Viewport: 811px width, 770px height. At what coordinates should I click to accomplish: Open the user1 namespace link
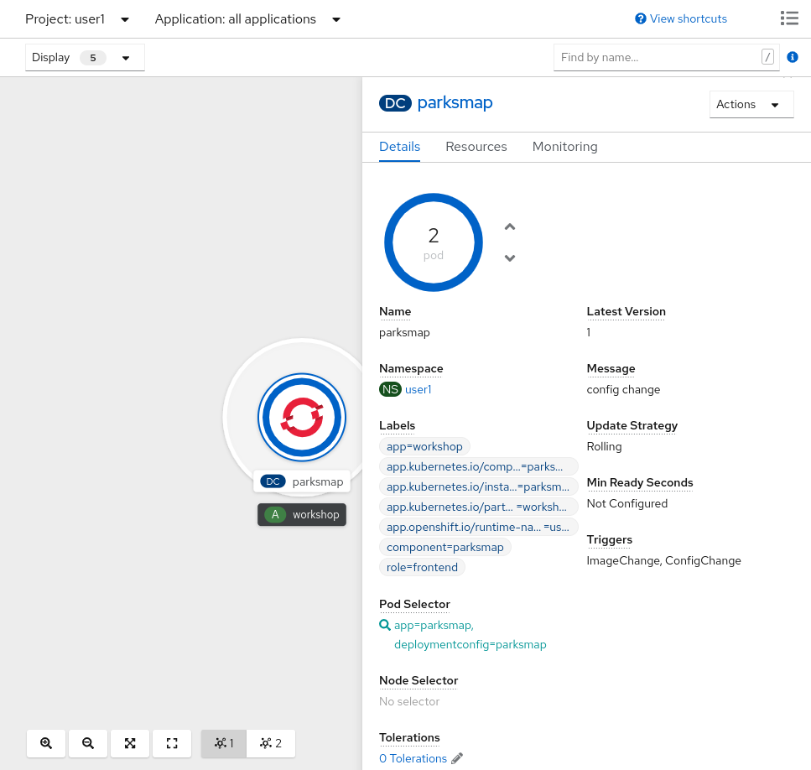click(x=418, y=389)
